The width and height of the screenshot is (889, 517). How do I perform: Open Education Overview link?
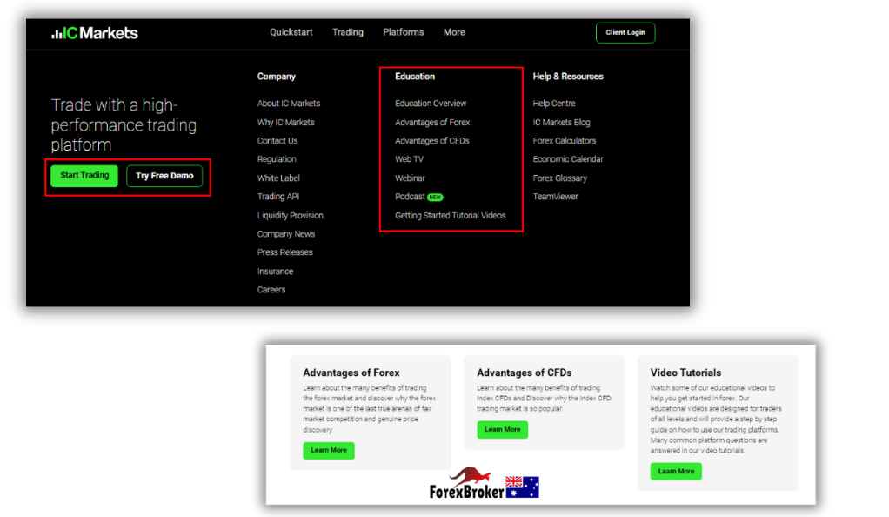pos(431,104)
